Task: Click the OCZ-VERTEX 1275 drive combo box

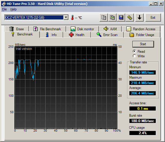Action: point(36,18)
